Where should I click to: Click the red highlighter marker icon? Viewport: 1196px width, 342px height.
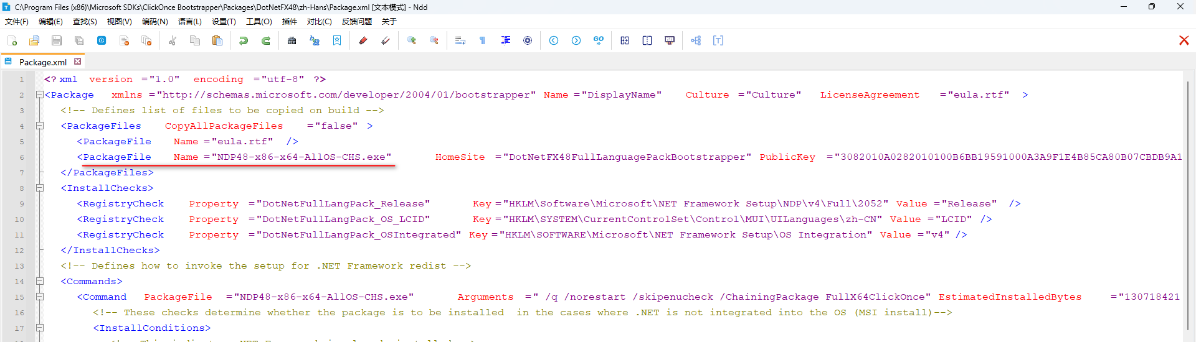click(x=363, y=40)
